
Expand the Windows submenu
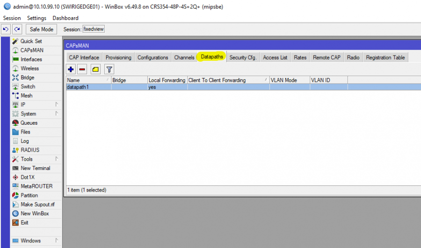coord(30,241)
